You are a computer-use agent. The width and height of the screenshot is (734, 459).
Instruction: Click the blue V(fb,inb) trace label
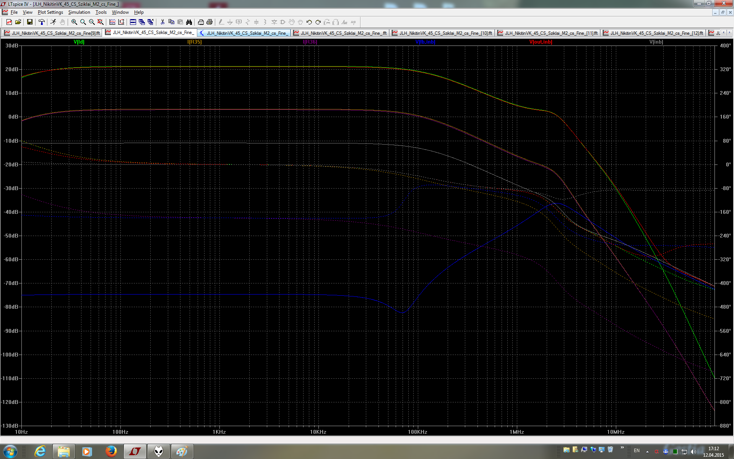[x=425, y=42]
